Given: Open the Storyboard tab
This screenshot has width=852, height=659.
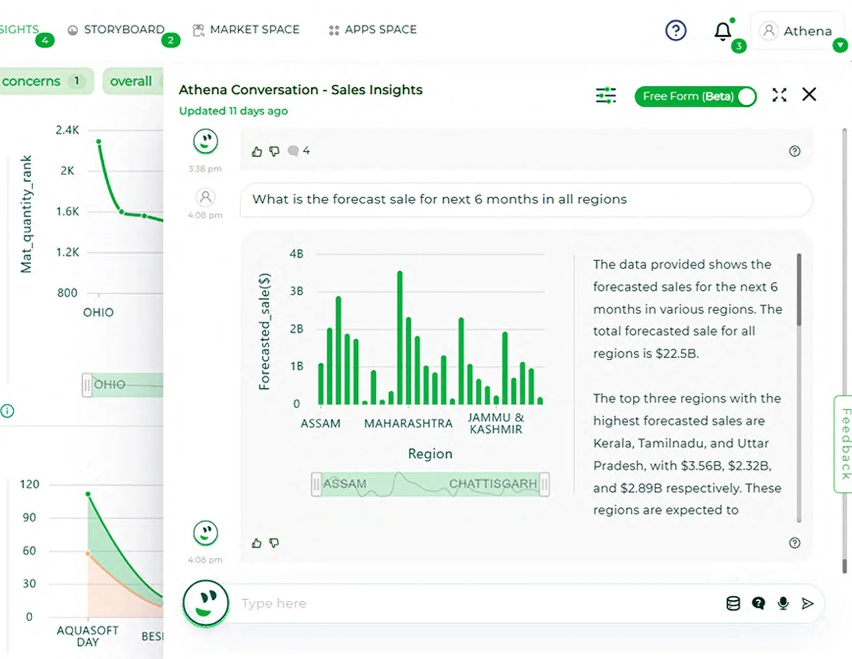Looking at the screenshot, I should click(x=116, y=30).
